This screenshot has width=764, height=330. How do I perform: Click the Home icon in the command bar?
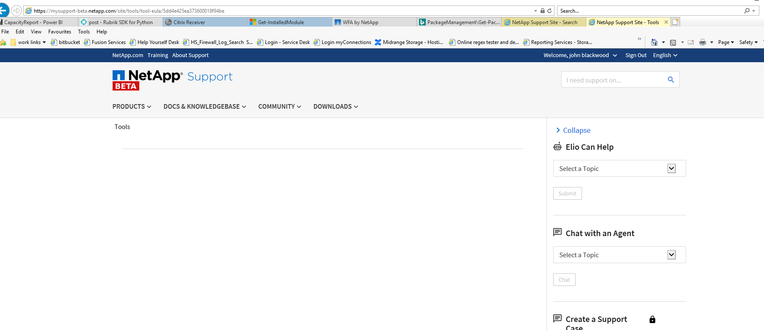pos(654,42)
